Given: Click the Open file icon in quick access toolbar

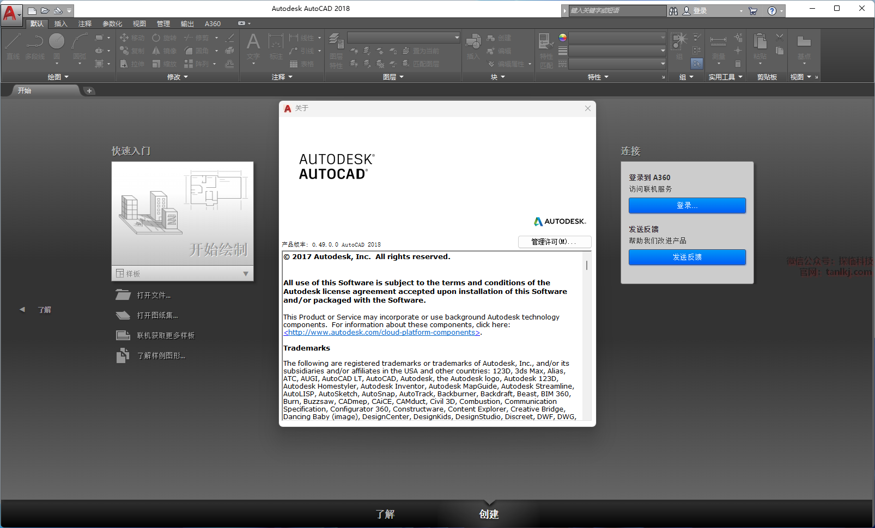Looking at the screenshot, I should pos(45,11).
